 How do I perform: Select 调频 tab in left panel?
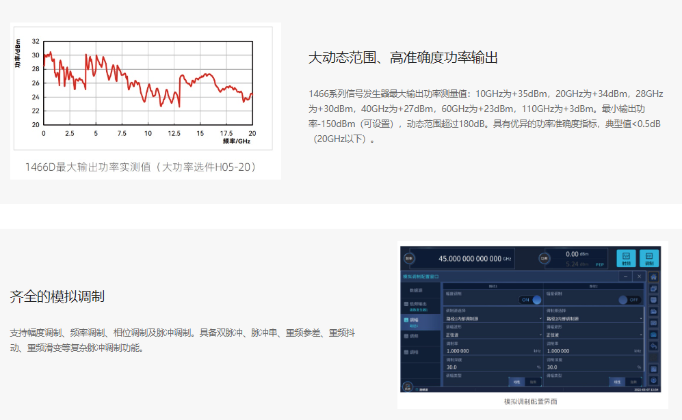[x=414, y=335]
